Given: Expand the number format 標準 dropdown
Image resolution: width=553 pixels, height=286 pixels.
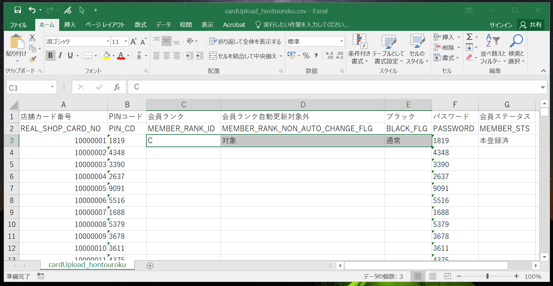Looking at the screenshot, I should click(342, 42).
